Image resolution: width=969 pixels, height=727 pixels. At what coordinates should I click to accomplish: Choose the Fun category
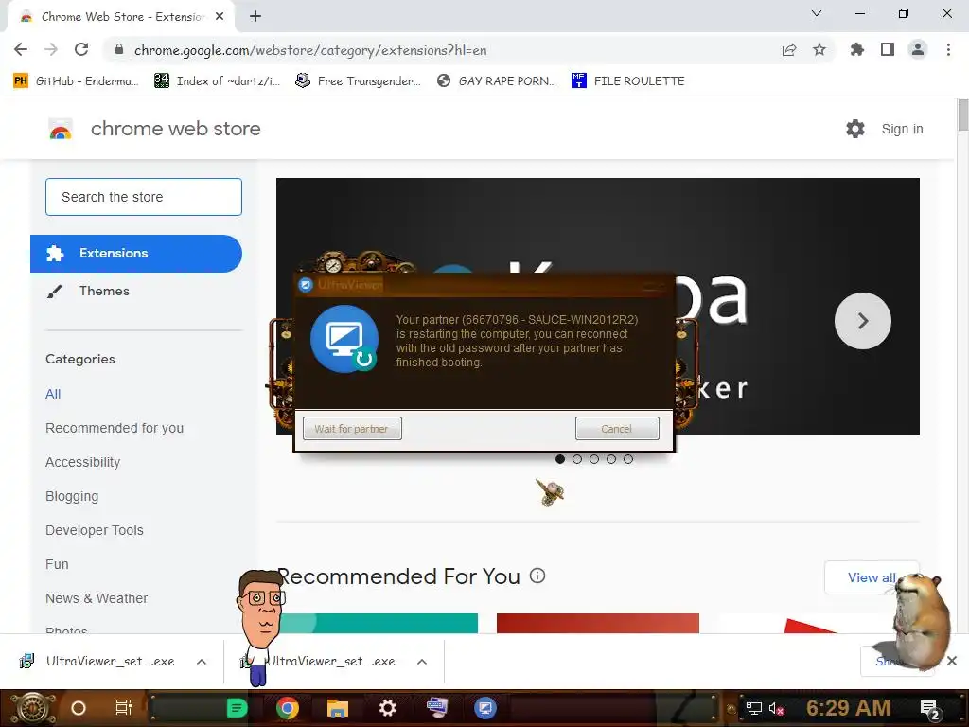pos(57,564)
